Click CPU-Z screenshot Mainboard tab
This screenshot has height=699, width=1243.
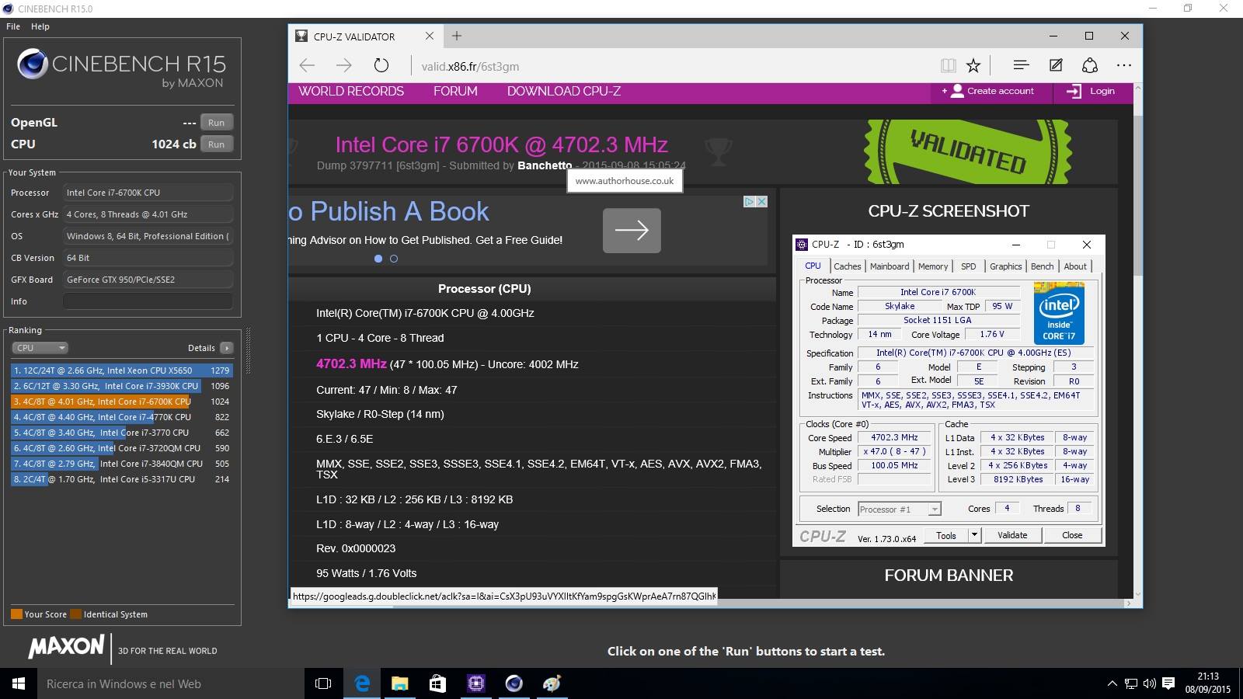coord(890,266)
